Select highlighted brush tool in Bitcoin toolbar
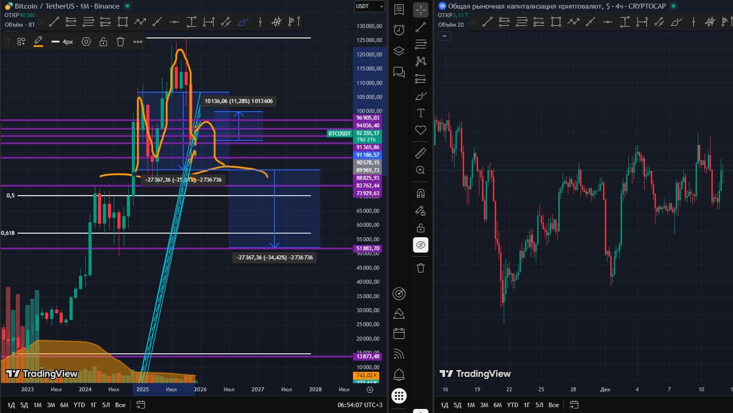The height and width of the screenshot is (413, 733). pyautogui.click(x=243, y=21)
